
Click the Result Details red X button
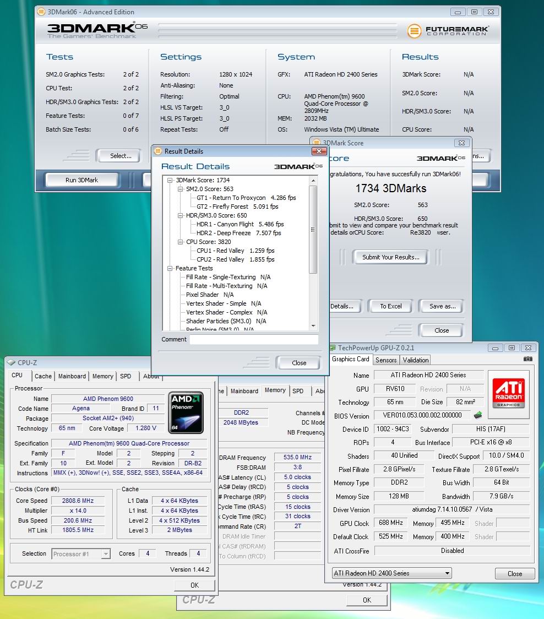pos(319,151)
